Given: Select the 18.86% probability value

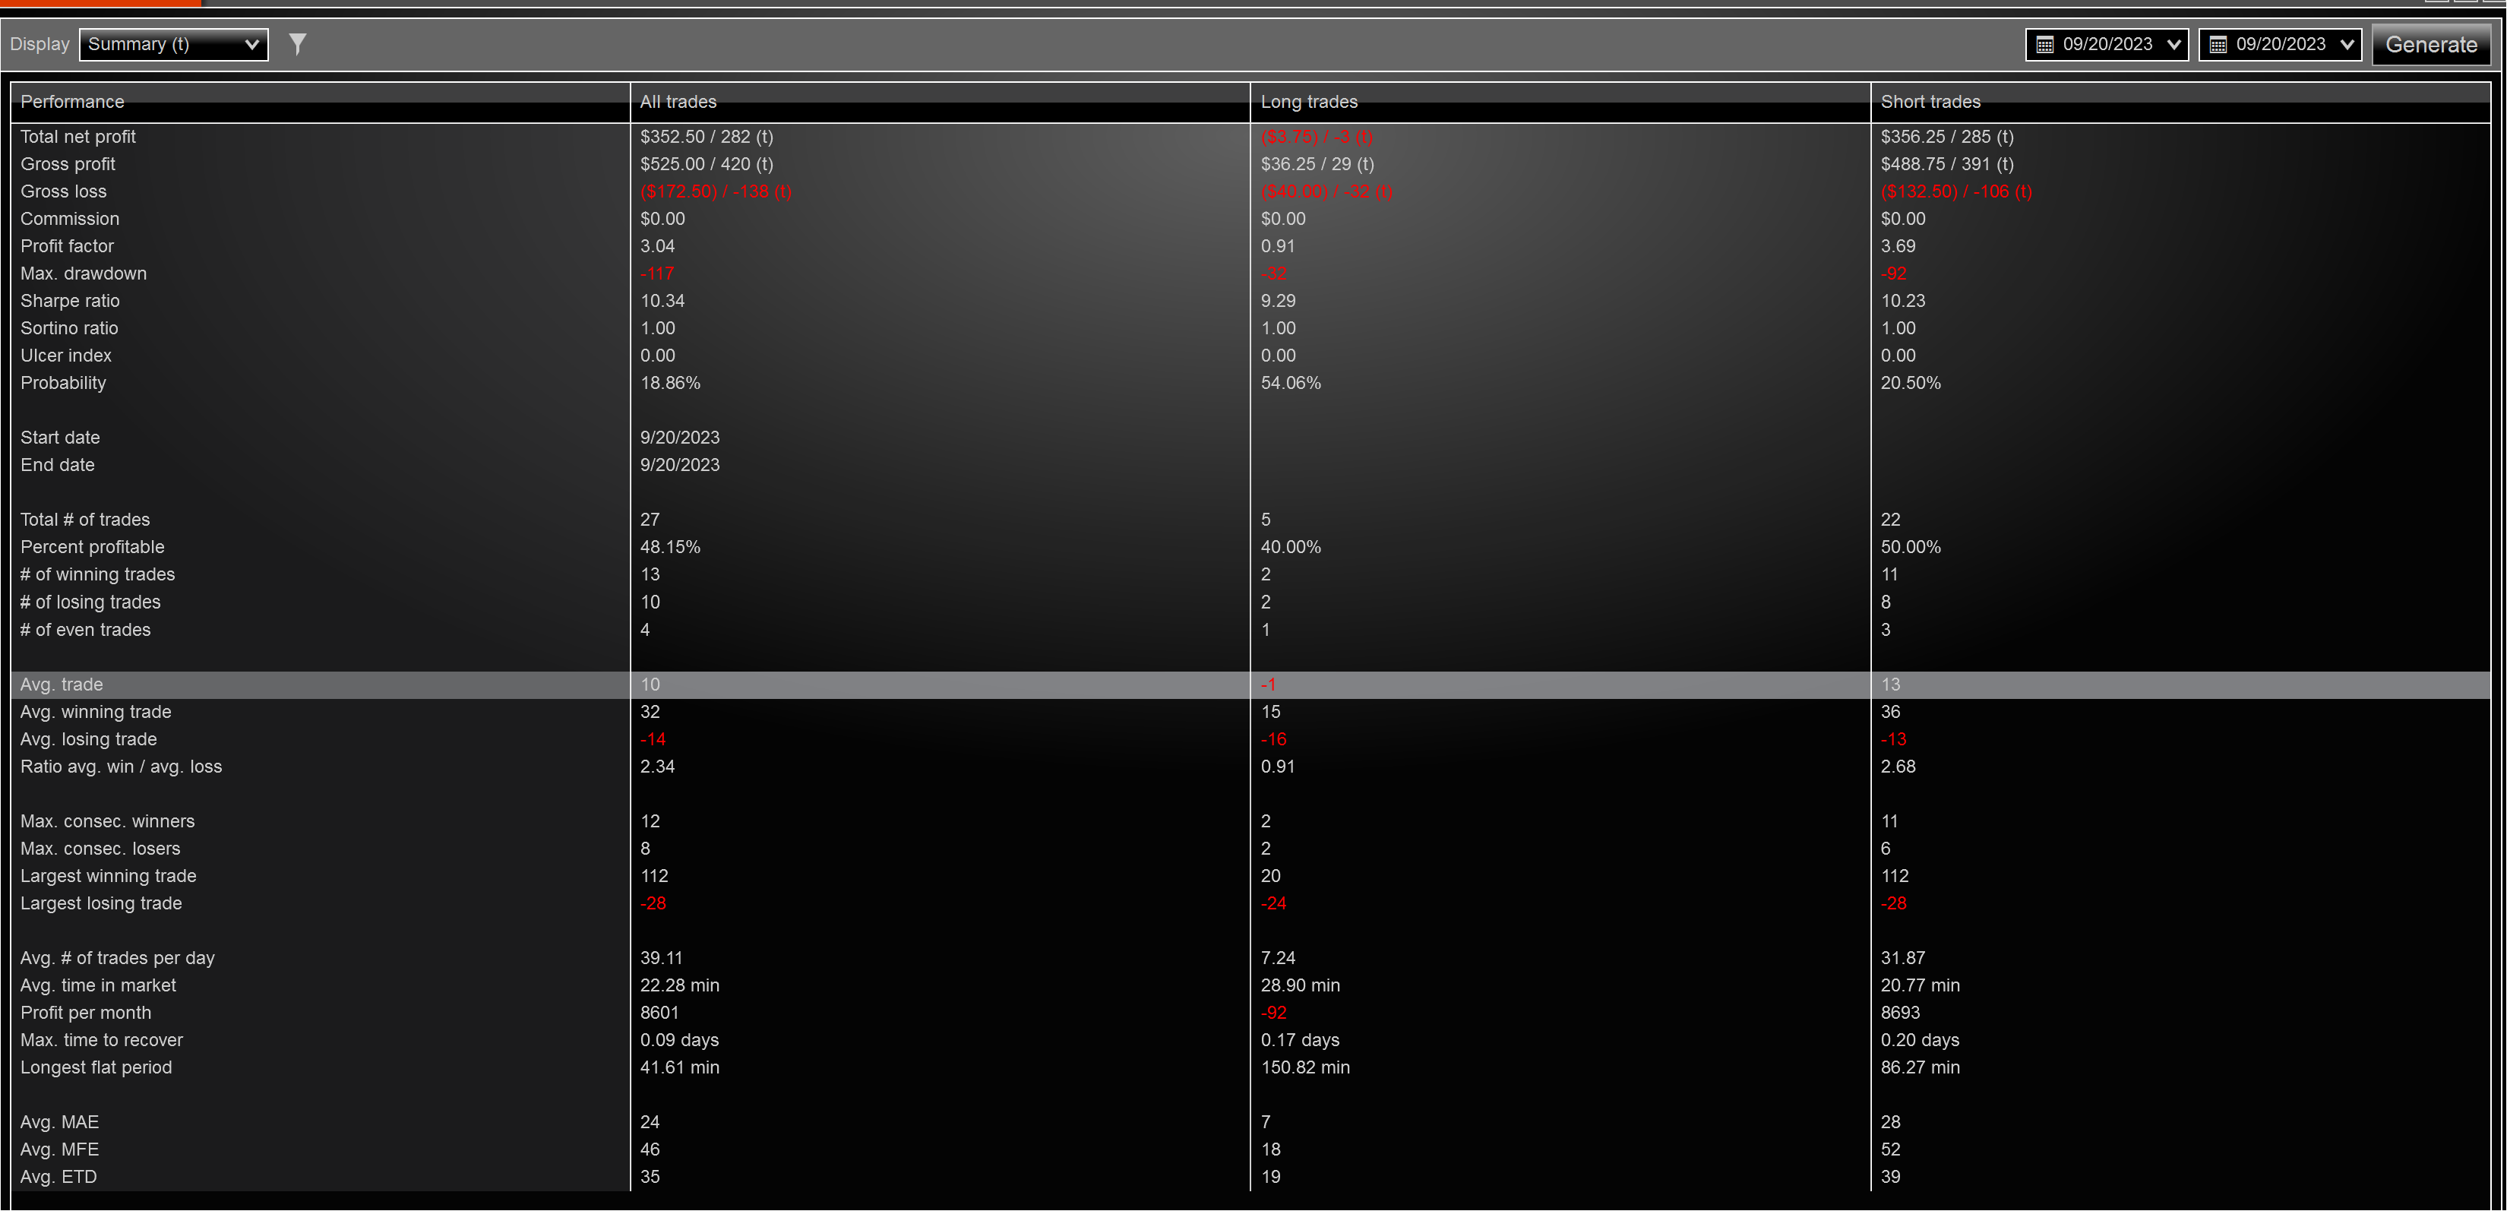Looking at the screenshot, I should click(x=669, y=383).
